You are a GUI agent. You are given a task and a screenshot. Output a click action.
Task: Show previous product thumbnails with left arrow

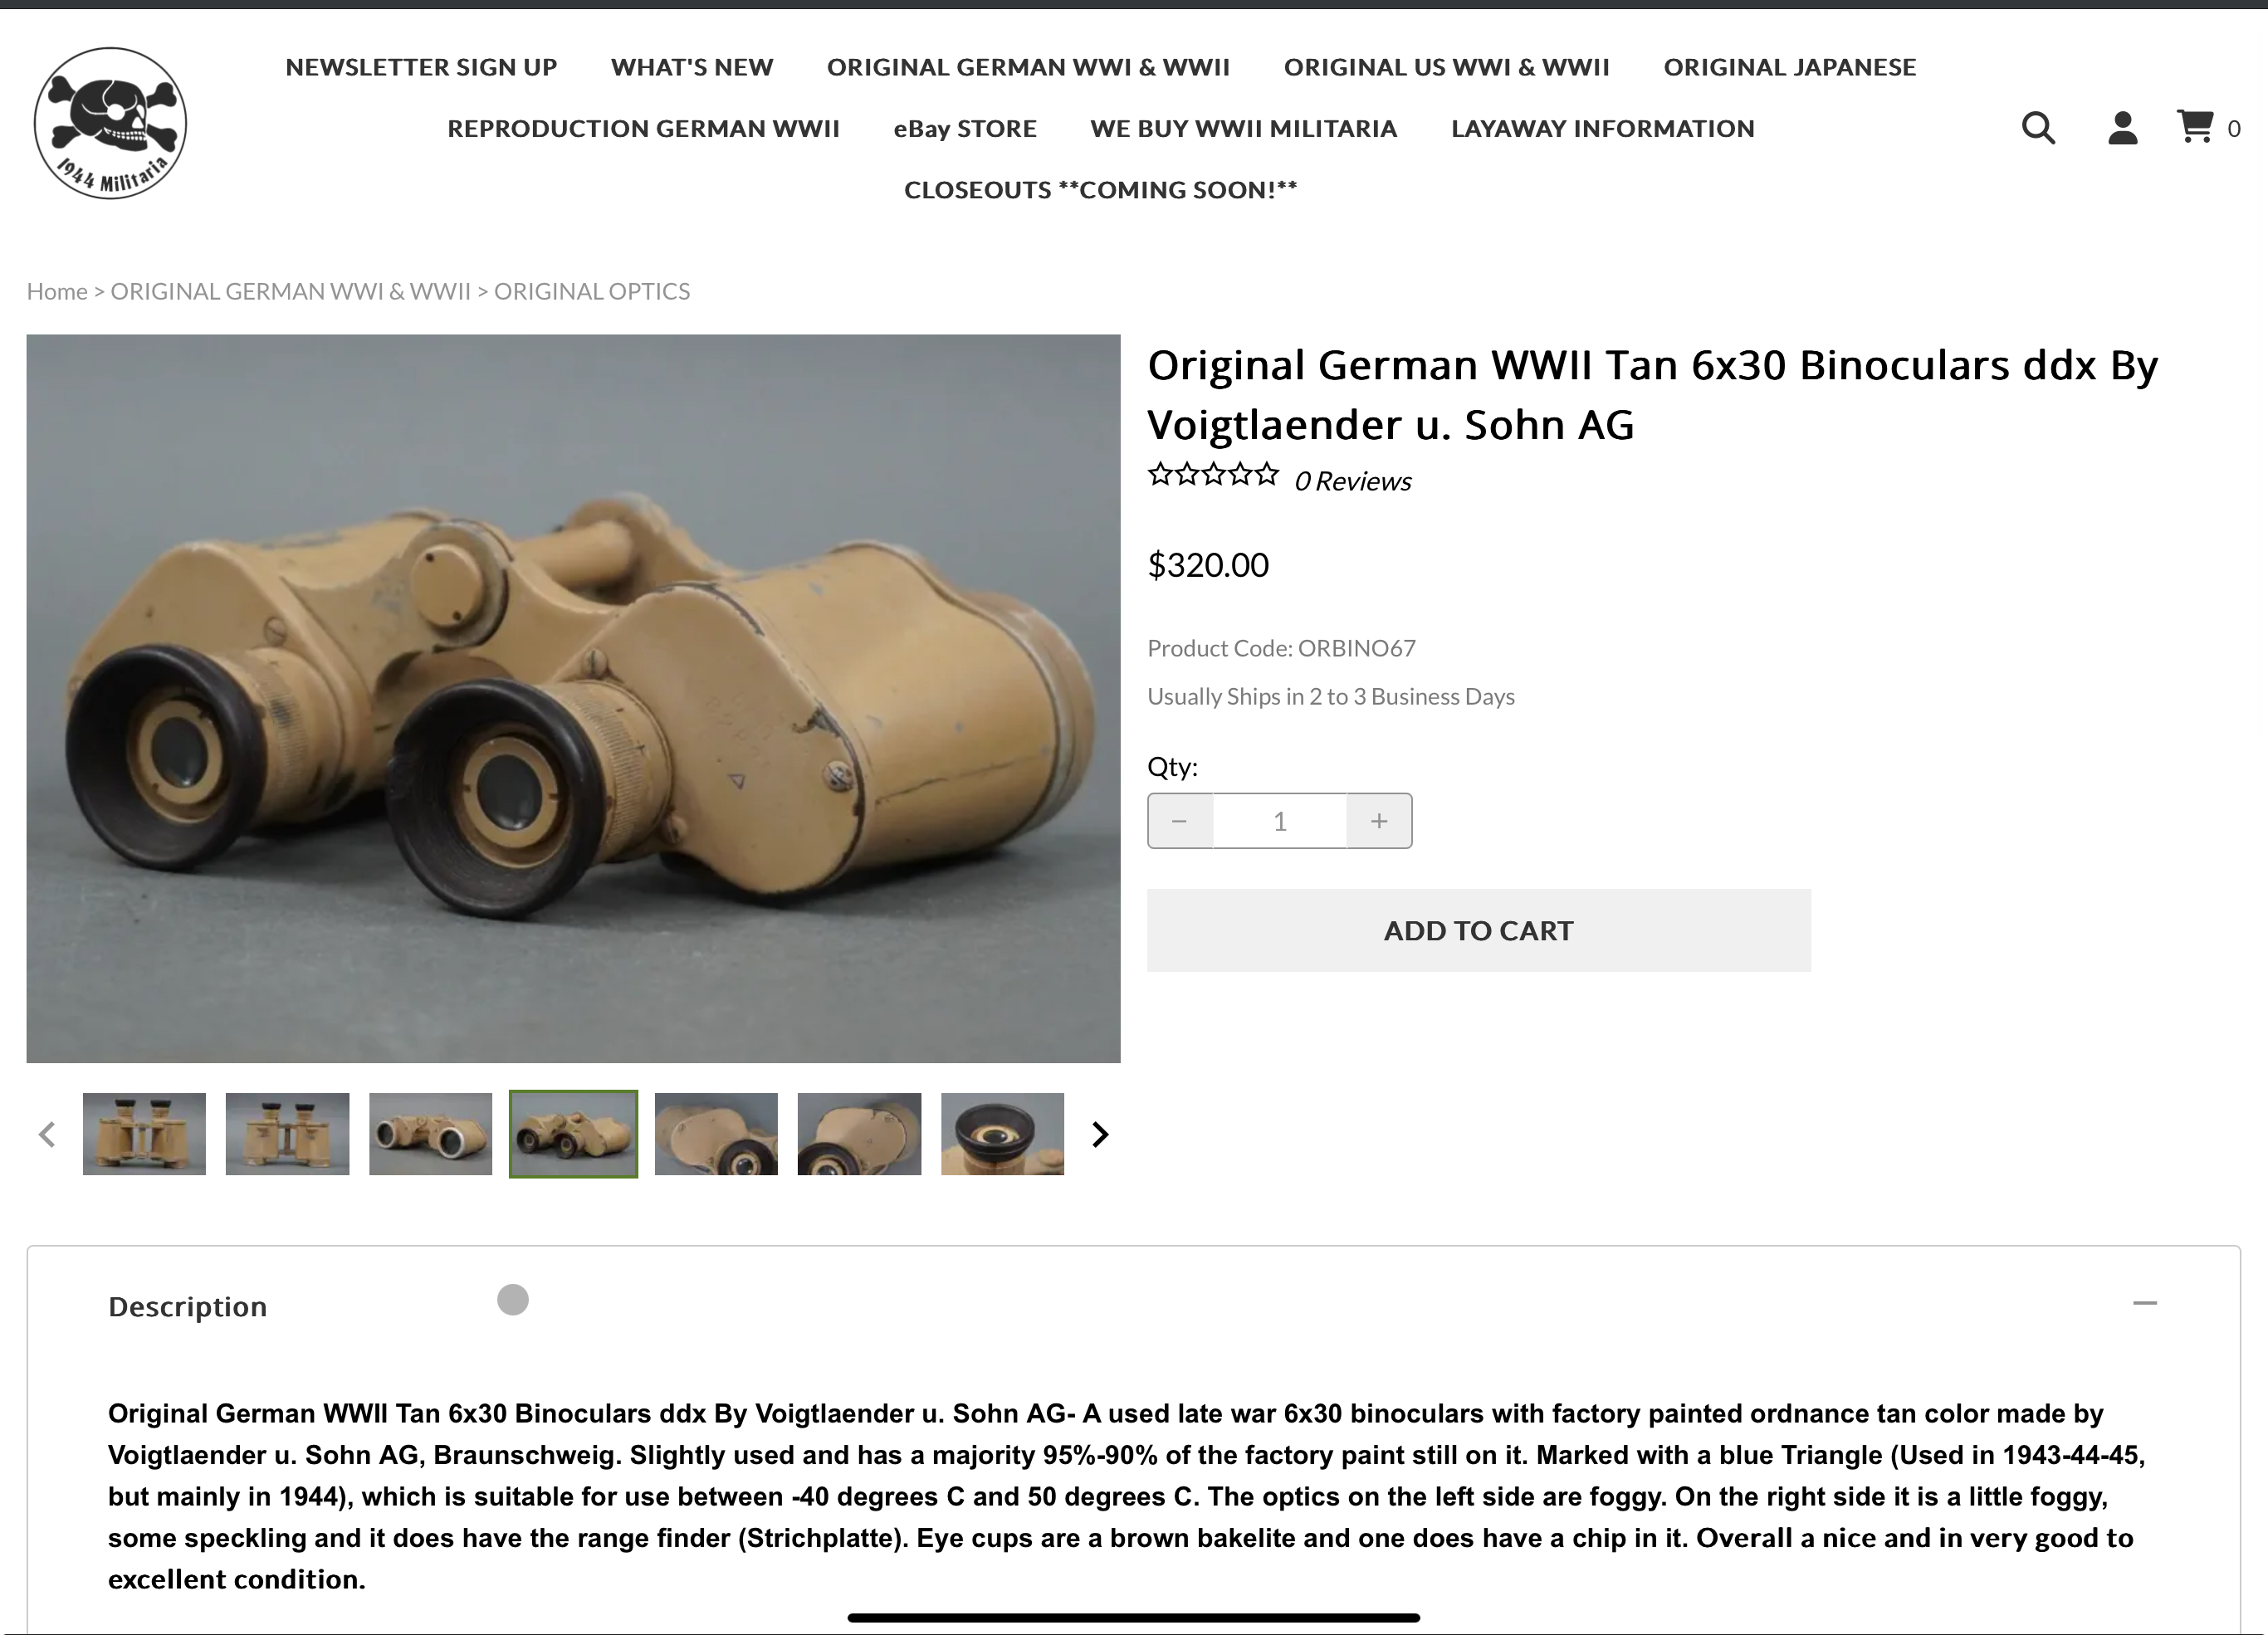click(47, 1134)
